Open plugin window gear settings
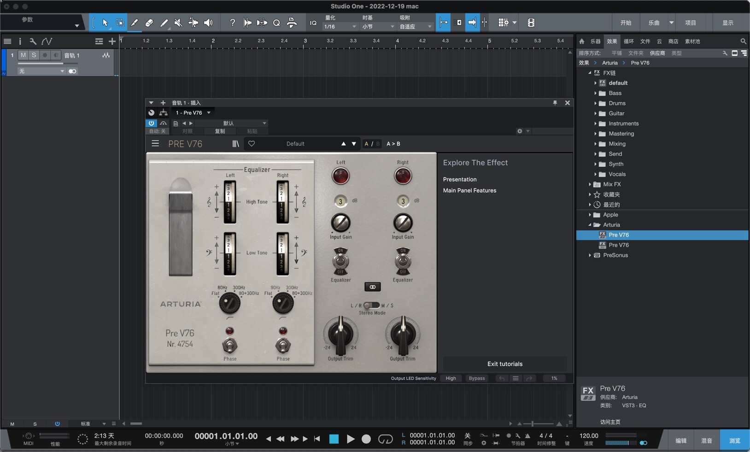 520,131
